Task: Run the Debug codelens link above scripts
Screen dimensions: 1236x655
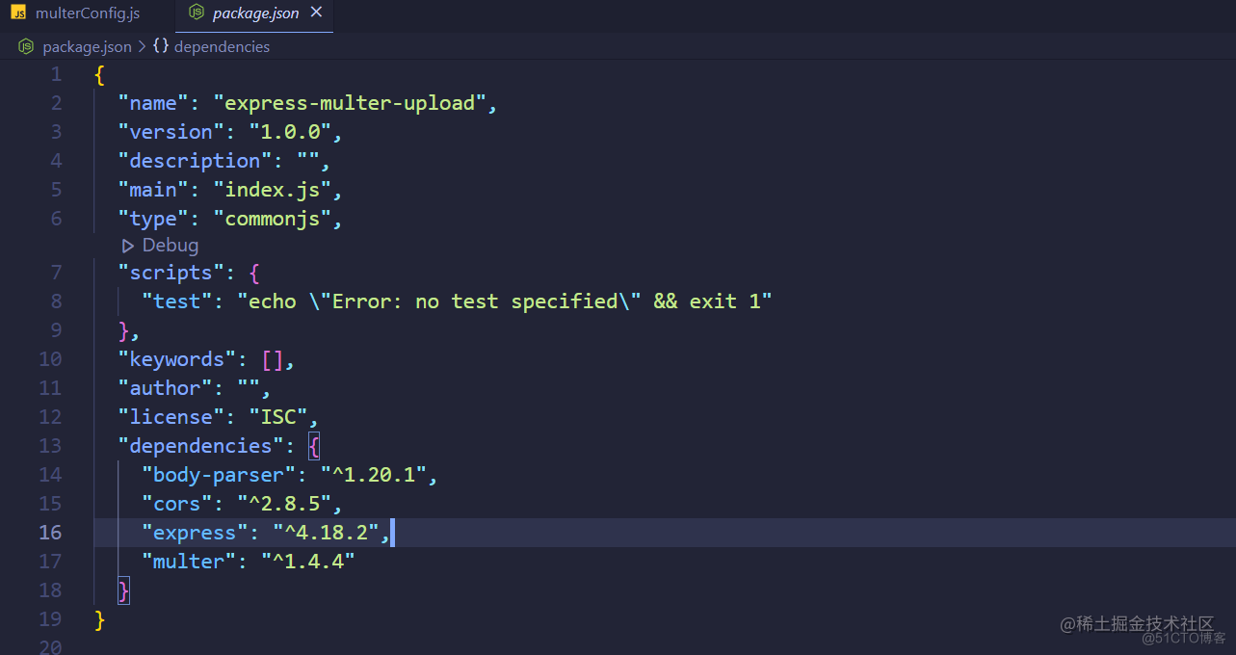Action: pyautogui.click(x=171, y=245)
